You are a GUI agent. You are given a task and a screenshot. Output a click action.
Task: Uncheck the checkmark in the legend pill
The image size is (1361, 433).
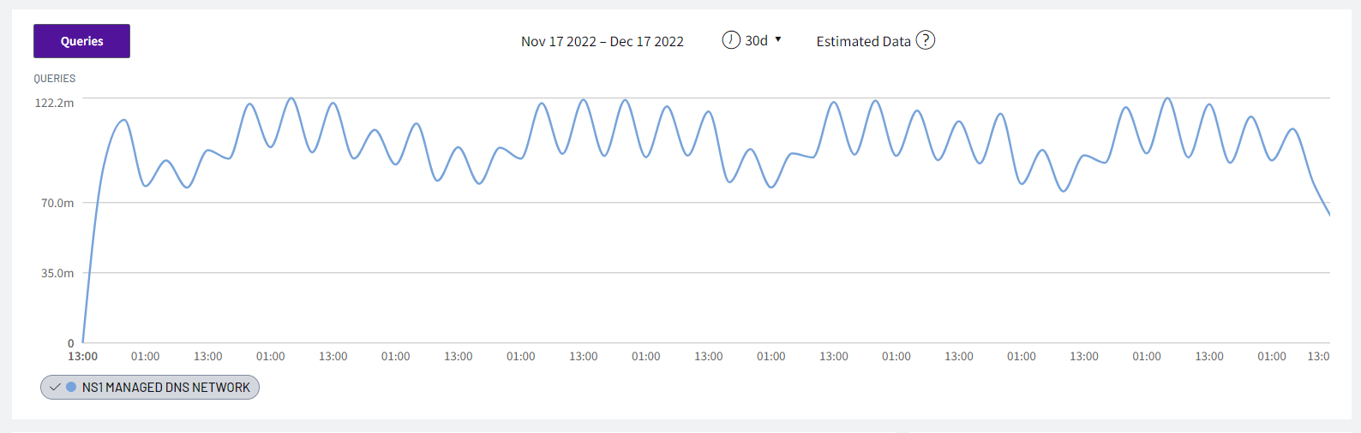click(55, 388)
